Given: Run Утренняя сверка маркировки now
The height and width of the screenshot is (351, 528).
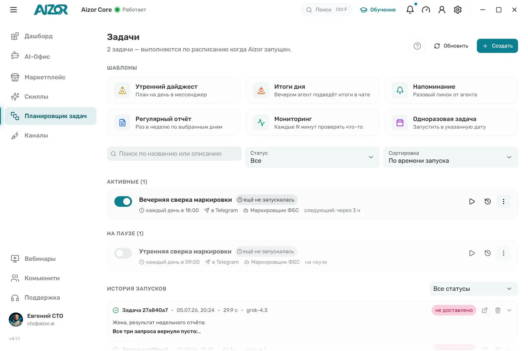Looking at the screenshot, I should click(472, 253).
